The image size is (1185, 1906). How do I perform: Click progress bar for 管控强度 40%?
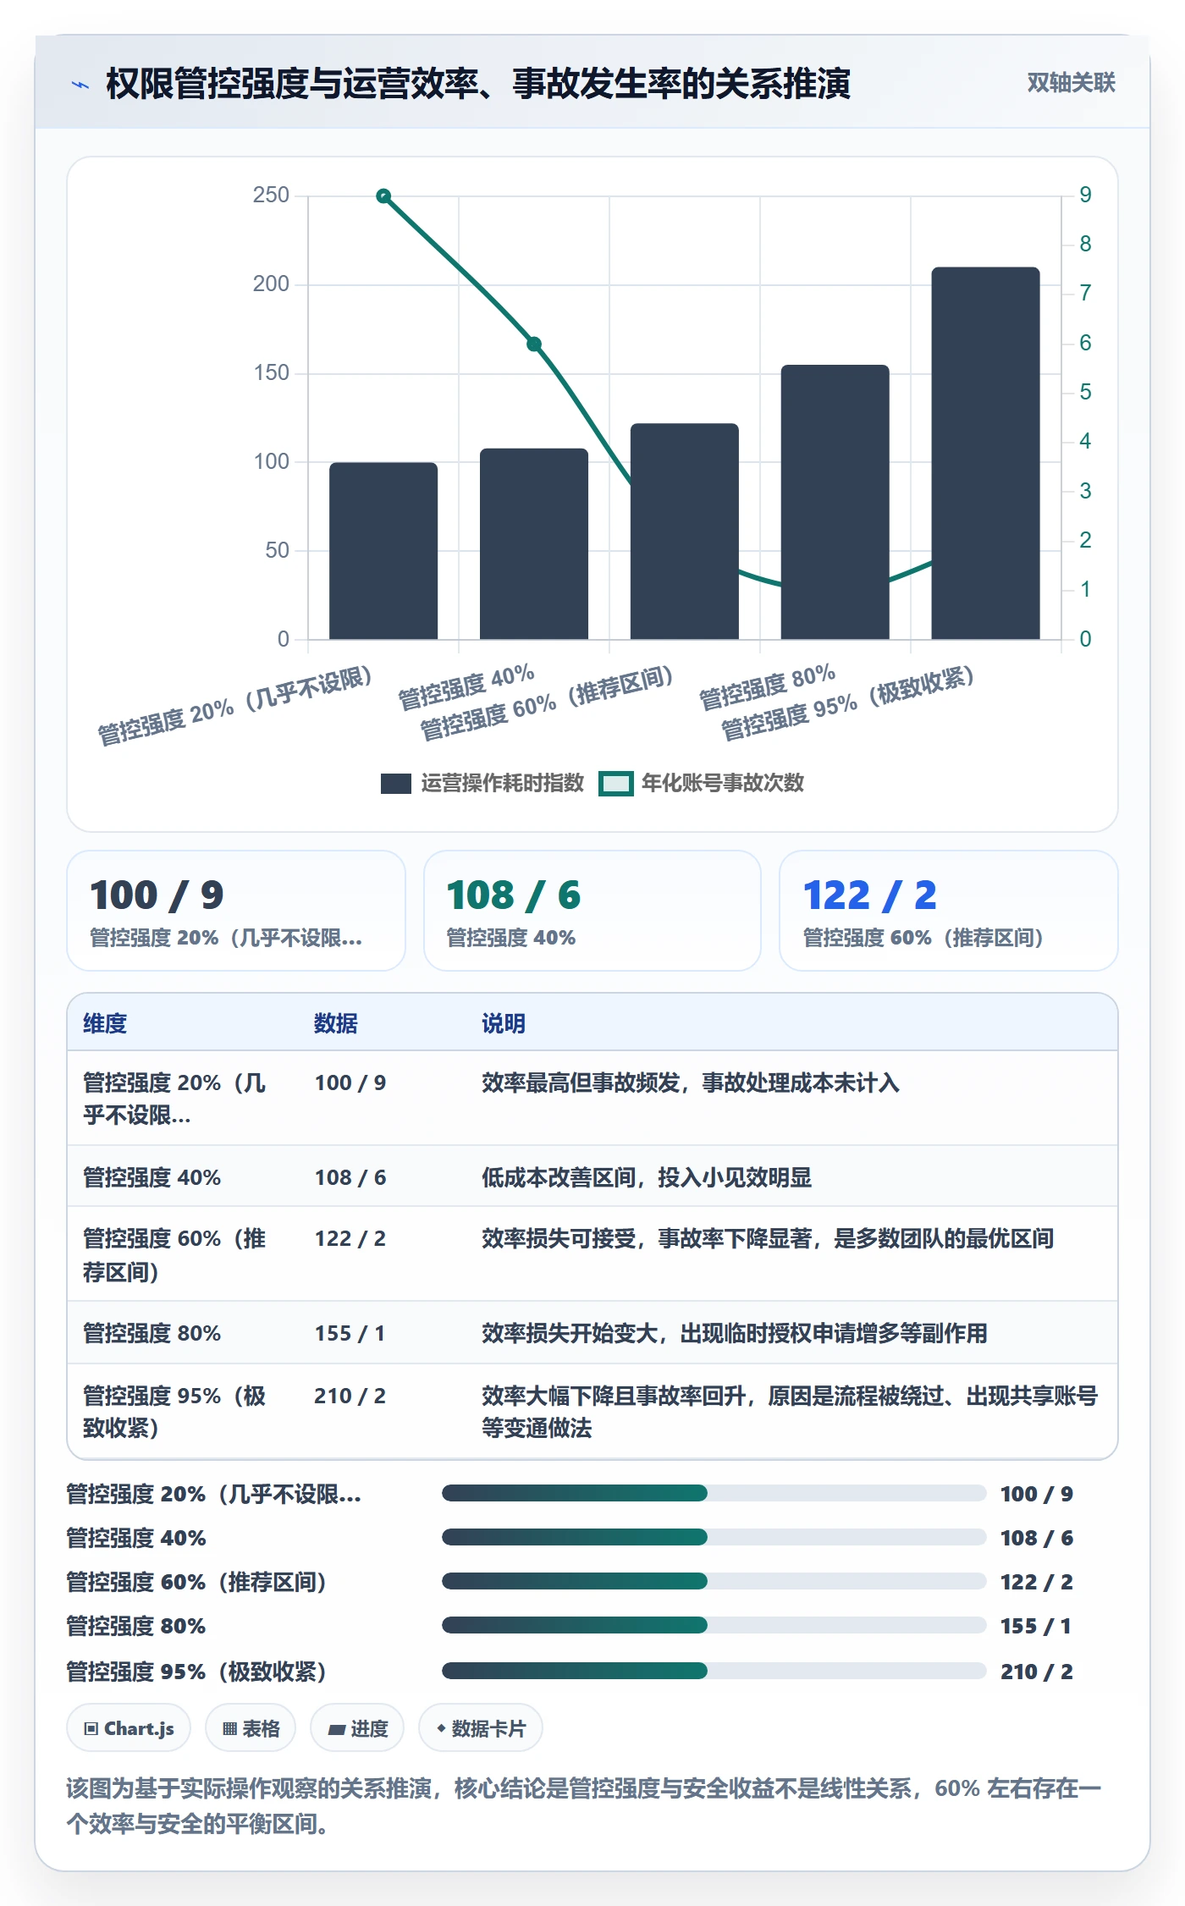point(714,1537)
